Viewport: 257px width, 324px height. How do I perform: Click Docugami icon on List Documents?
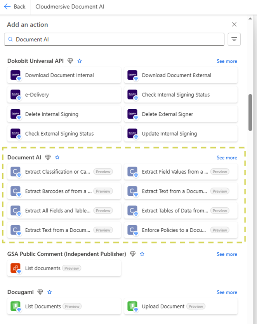point(16,306)
